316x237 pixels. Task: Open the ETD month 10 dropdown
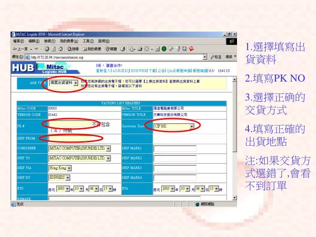click(x=79, y=189)
